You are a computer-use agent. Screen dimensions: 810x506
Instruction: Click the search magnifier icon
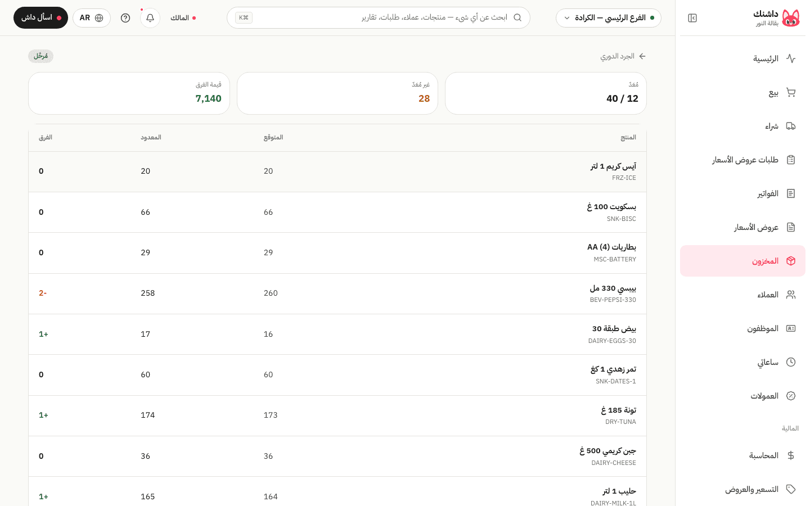tap(517, 17)
